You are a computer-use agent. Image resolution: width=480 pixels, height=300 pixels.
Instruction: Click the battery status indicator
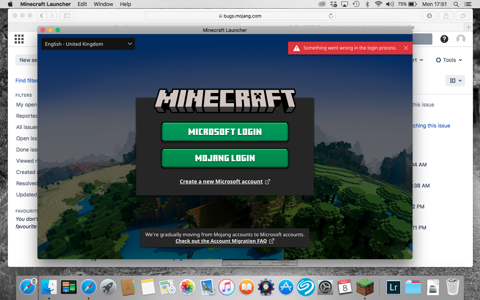click(408, 4)
